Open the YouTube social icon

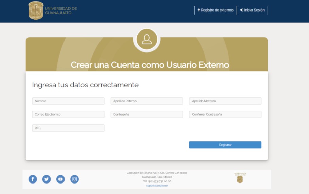[60, 179]
